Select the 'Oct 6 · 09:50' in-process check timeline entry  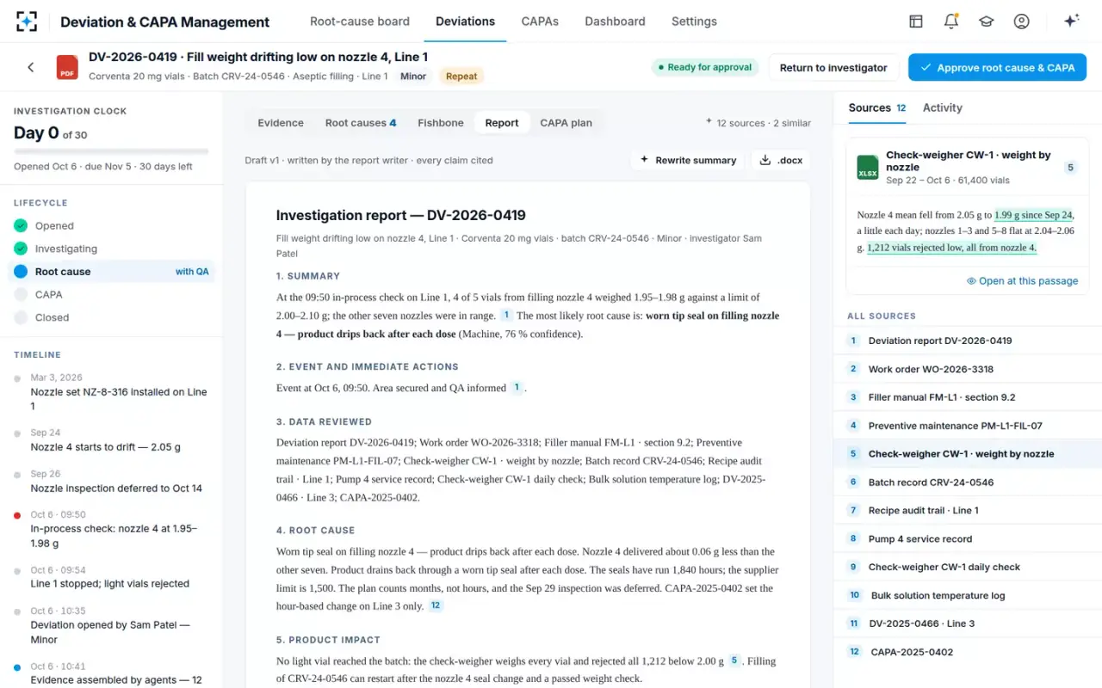pos(111,529)
